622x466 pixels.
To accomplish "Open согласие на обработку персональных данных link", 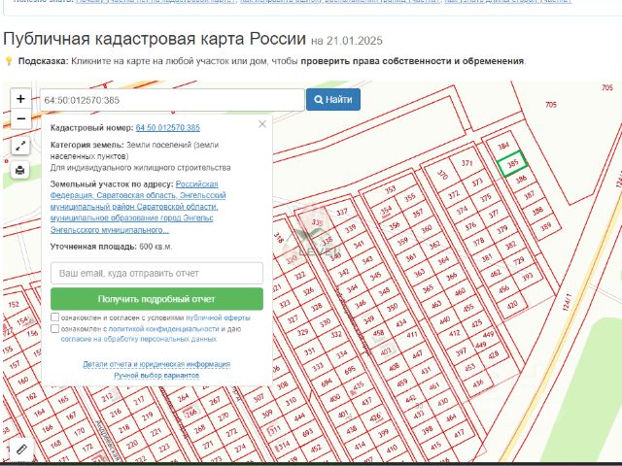I will pyautogui.click(x=138, y=339).
